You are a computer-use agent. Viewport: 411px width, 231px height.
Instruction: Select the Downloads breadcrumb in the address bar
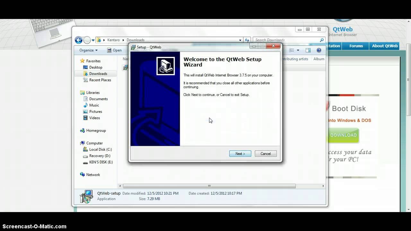coord(136,40)
